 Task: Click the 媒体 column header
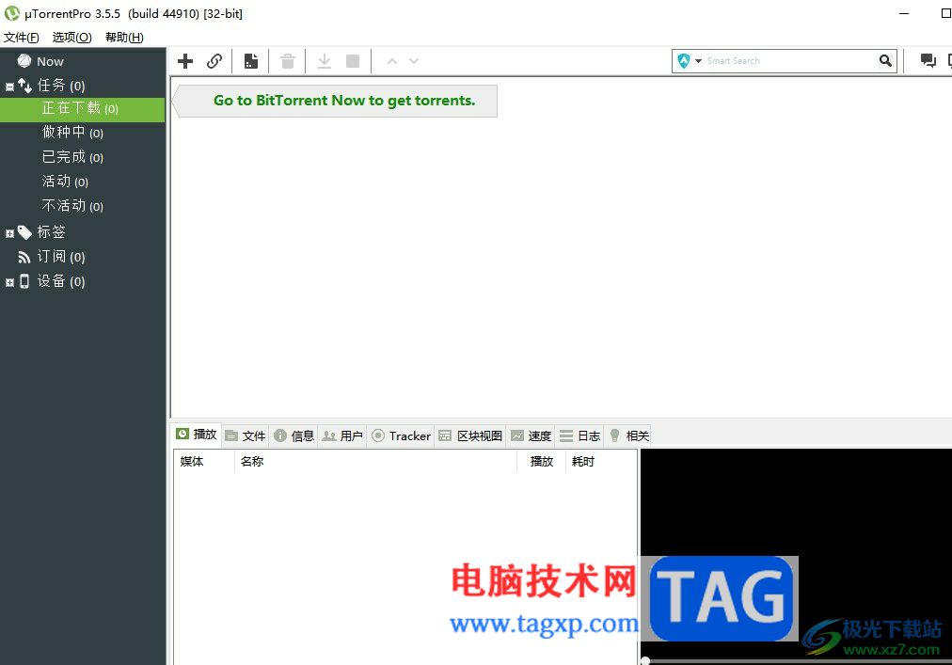[204, 462]
